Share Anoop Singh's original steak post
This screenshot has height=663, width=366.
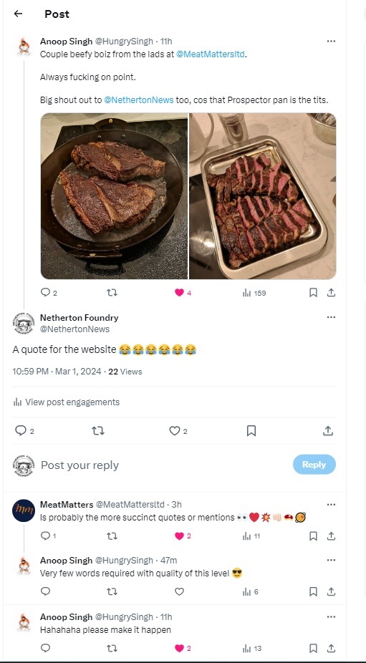(332, 293)
